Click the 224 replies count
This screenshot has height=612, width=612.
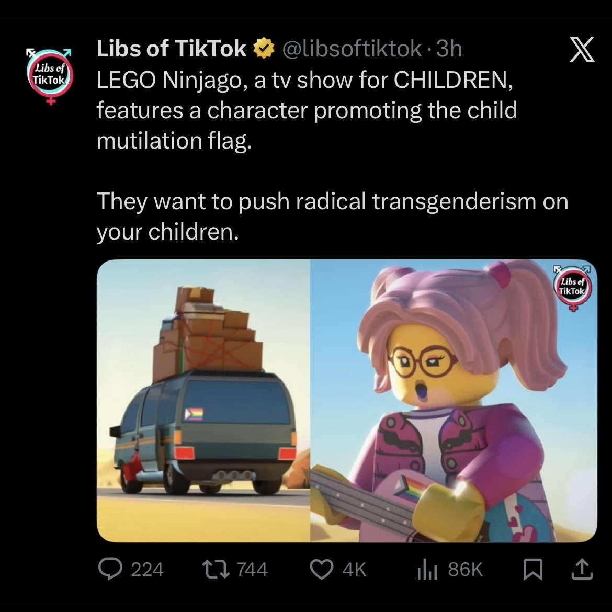tap(147, 570)
